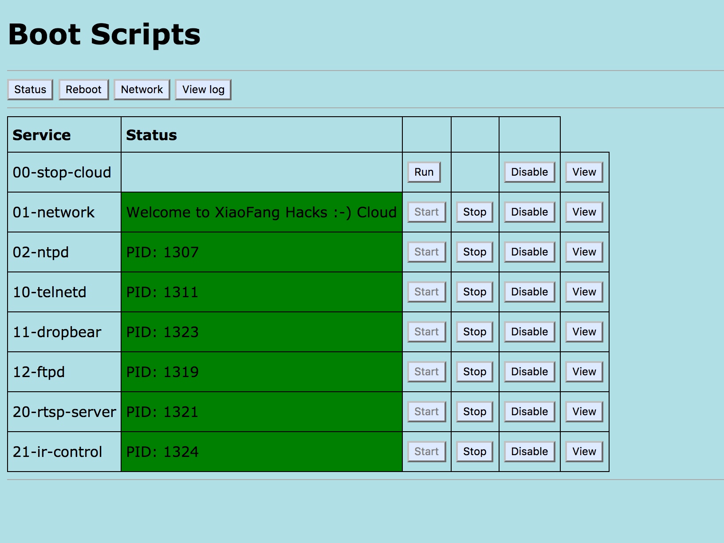
Task: Stop the 21-ir-control service
Action: (475, 452)
